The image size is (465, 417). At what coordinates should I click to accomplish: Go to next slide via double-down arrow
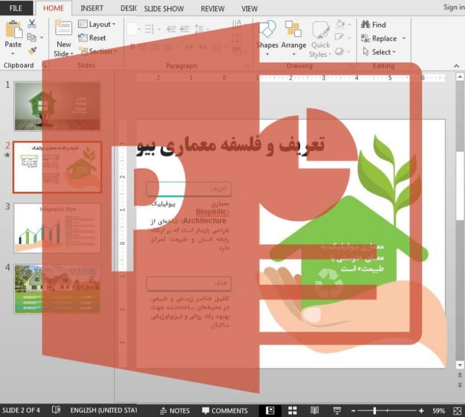coord(460,385)
